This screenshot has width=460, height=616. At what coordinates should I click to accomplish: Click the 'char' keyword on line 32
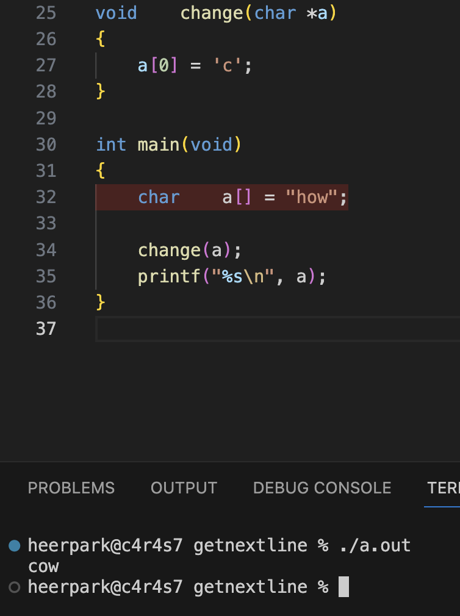(x=159, y=197)
